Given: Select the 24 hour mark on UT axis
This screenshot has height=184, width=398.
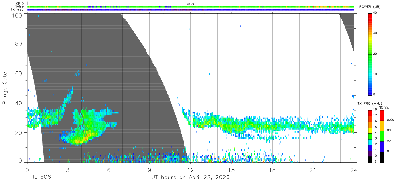Looking at the screenshot, I should [354, 170].
